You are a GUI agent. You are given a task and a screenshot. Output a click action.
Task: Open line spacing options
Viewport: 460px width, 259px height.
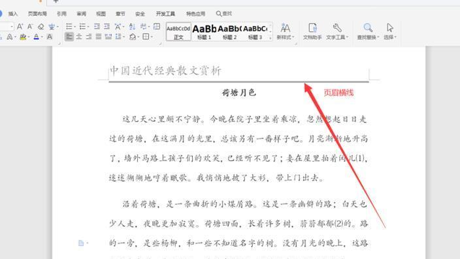pos(118,37)
